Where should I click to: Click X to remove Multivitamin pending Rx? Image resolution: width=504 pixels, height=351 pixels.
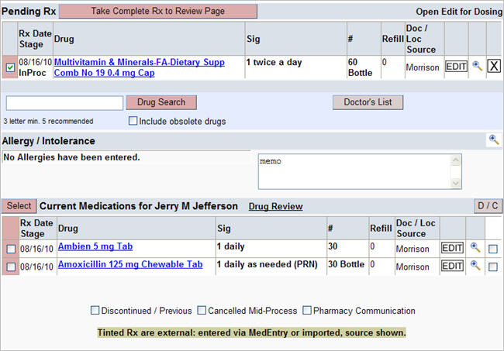tap(494, 67)
